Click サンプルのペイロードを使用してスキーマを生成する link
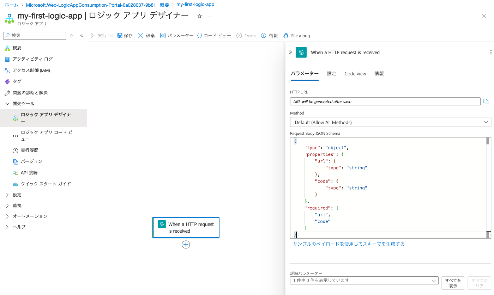The image size is (494, 295). coord(349,244)
